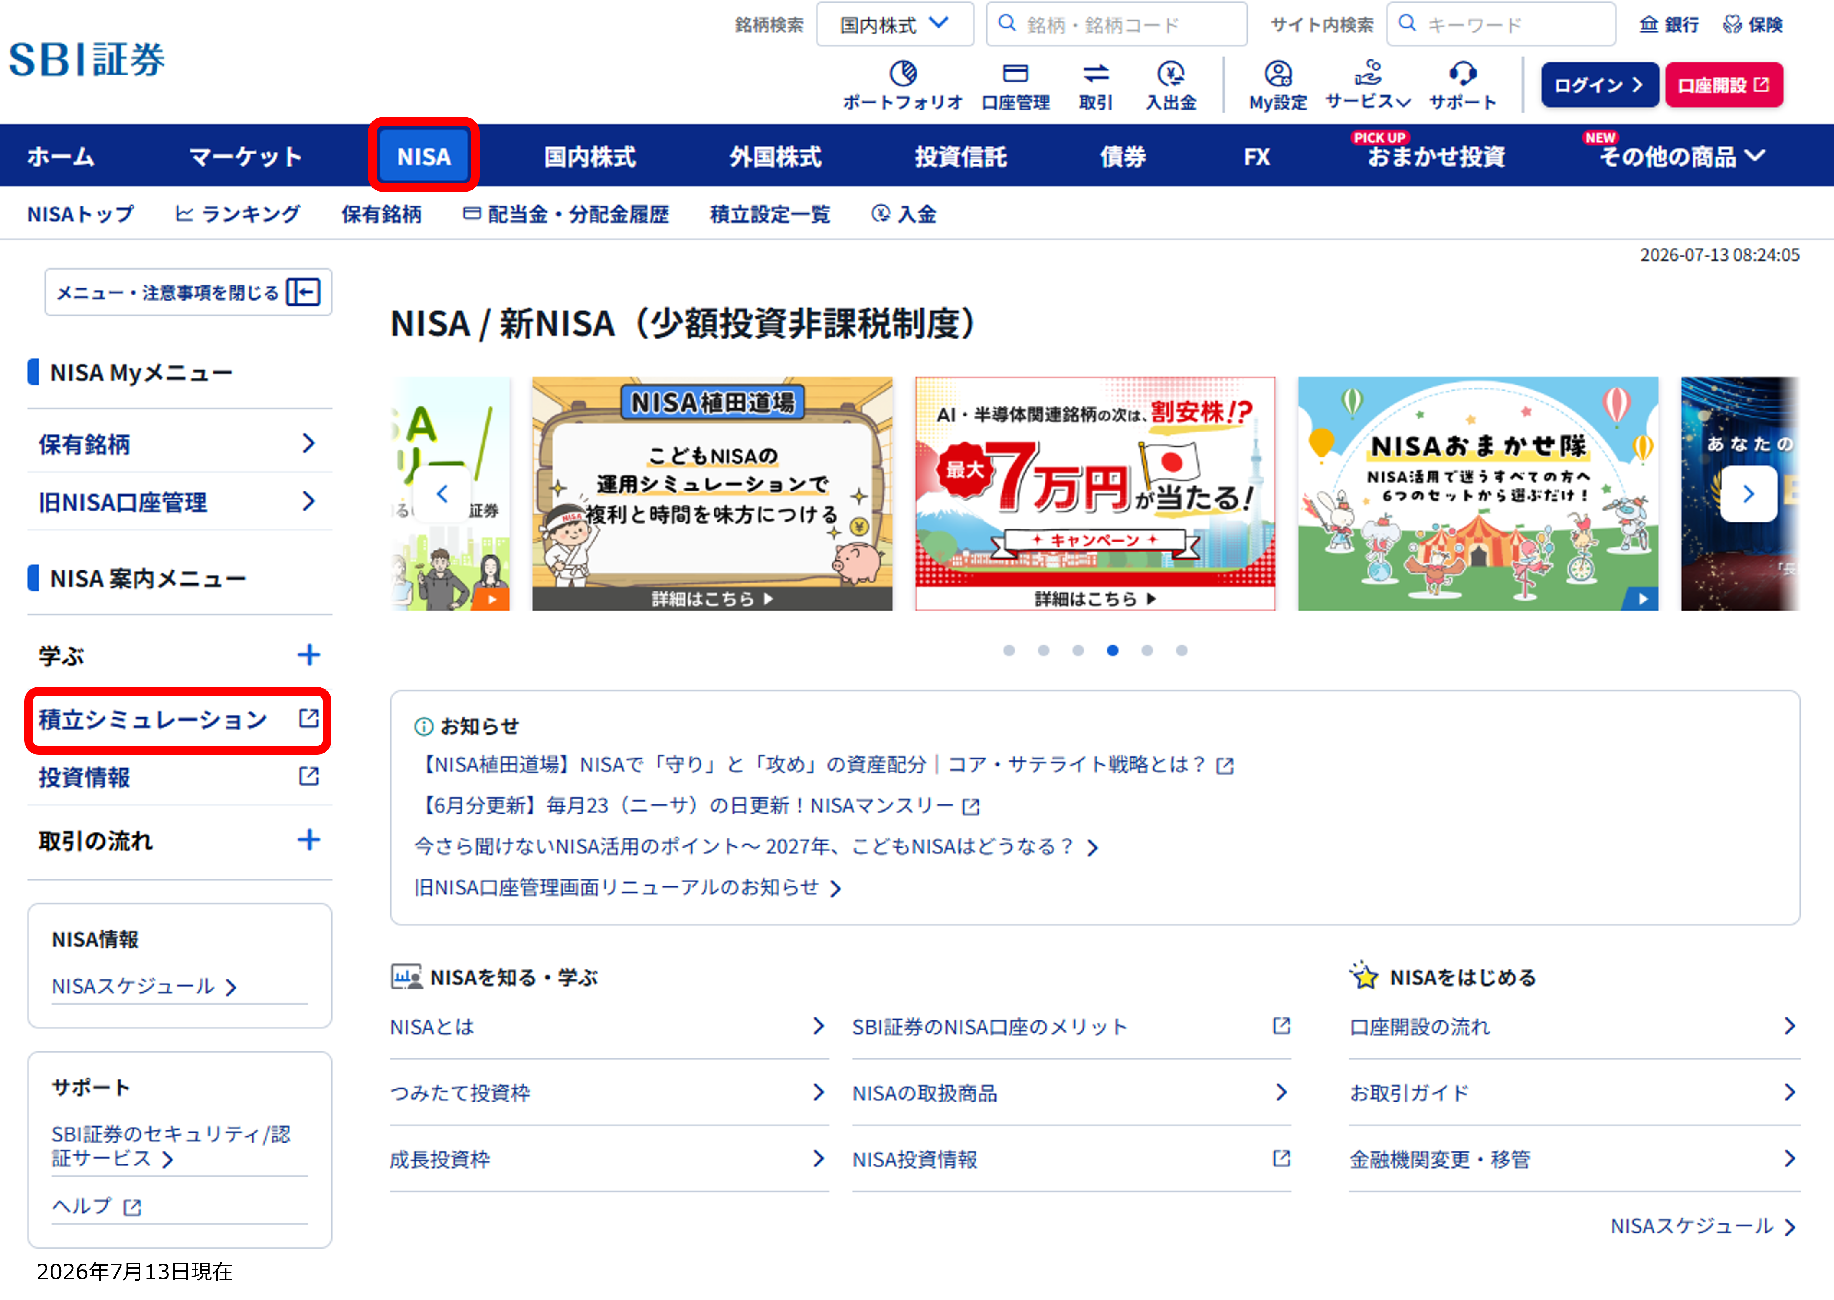This screenshot has height=1300, width=1834.
Task: Open 旧NISA口座管理 in the sidebar
Action: point(179,502)
